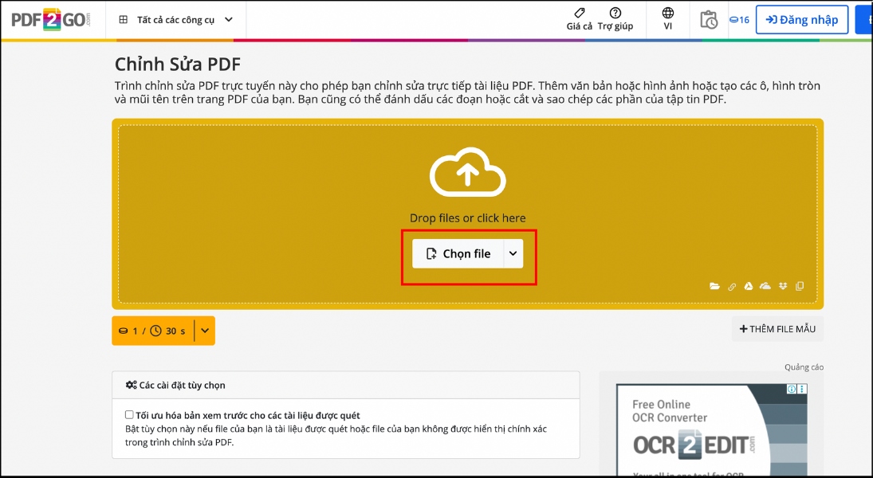This screenshot has width=873, height=478.
Task: Expand the file limit 30s dropdown
Action: 204,330
